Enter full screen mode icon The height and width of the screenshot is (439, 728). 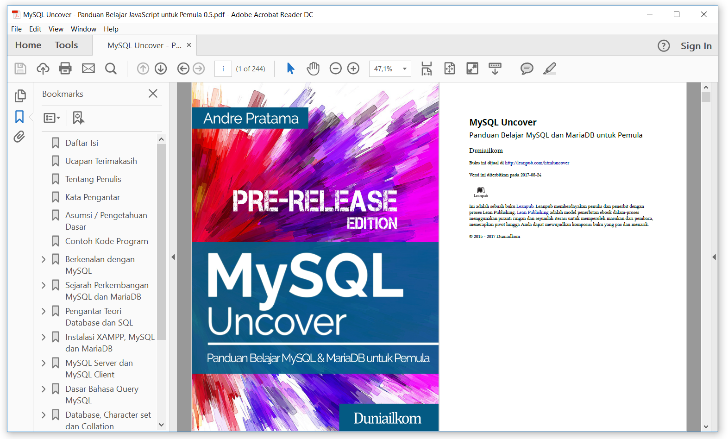pos(472,69)
